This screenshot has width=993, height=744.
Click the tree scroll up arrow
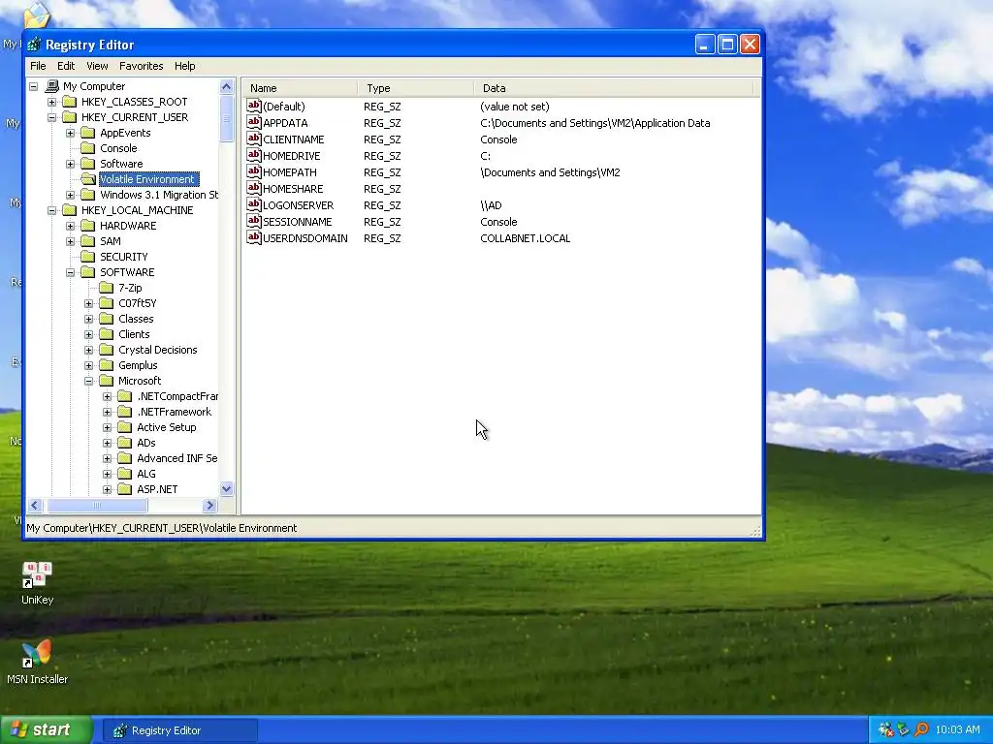227,86
